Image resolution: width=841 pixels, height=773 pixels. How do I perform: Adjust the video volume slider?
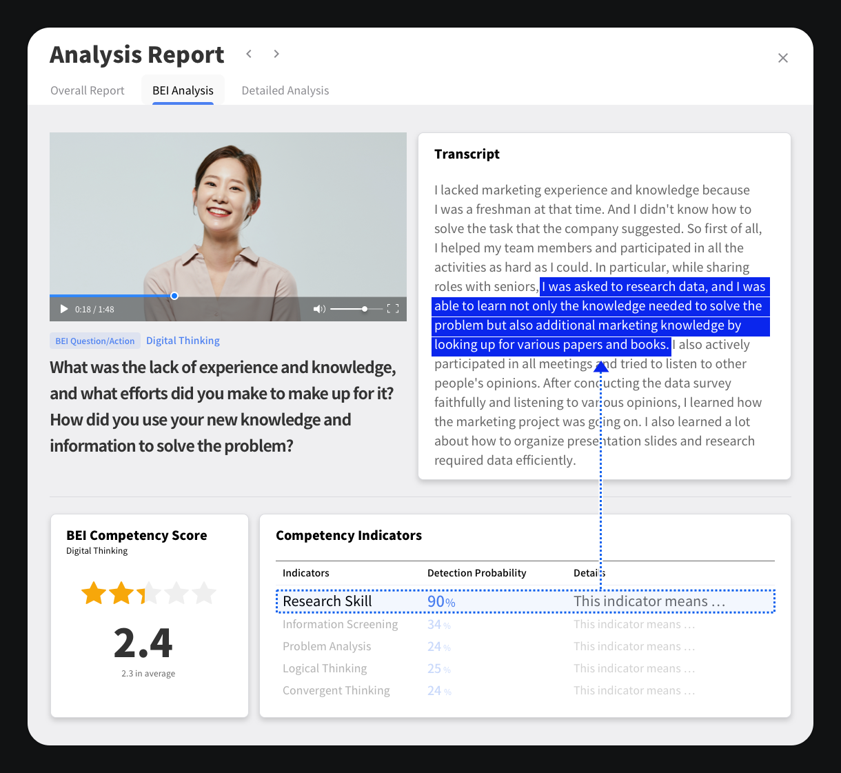[364, 309]
